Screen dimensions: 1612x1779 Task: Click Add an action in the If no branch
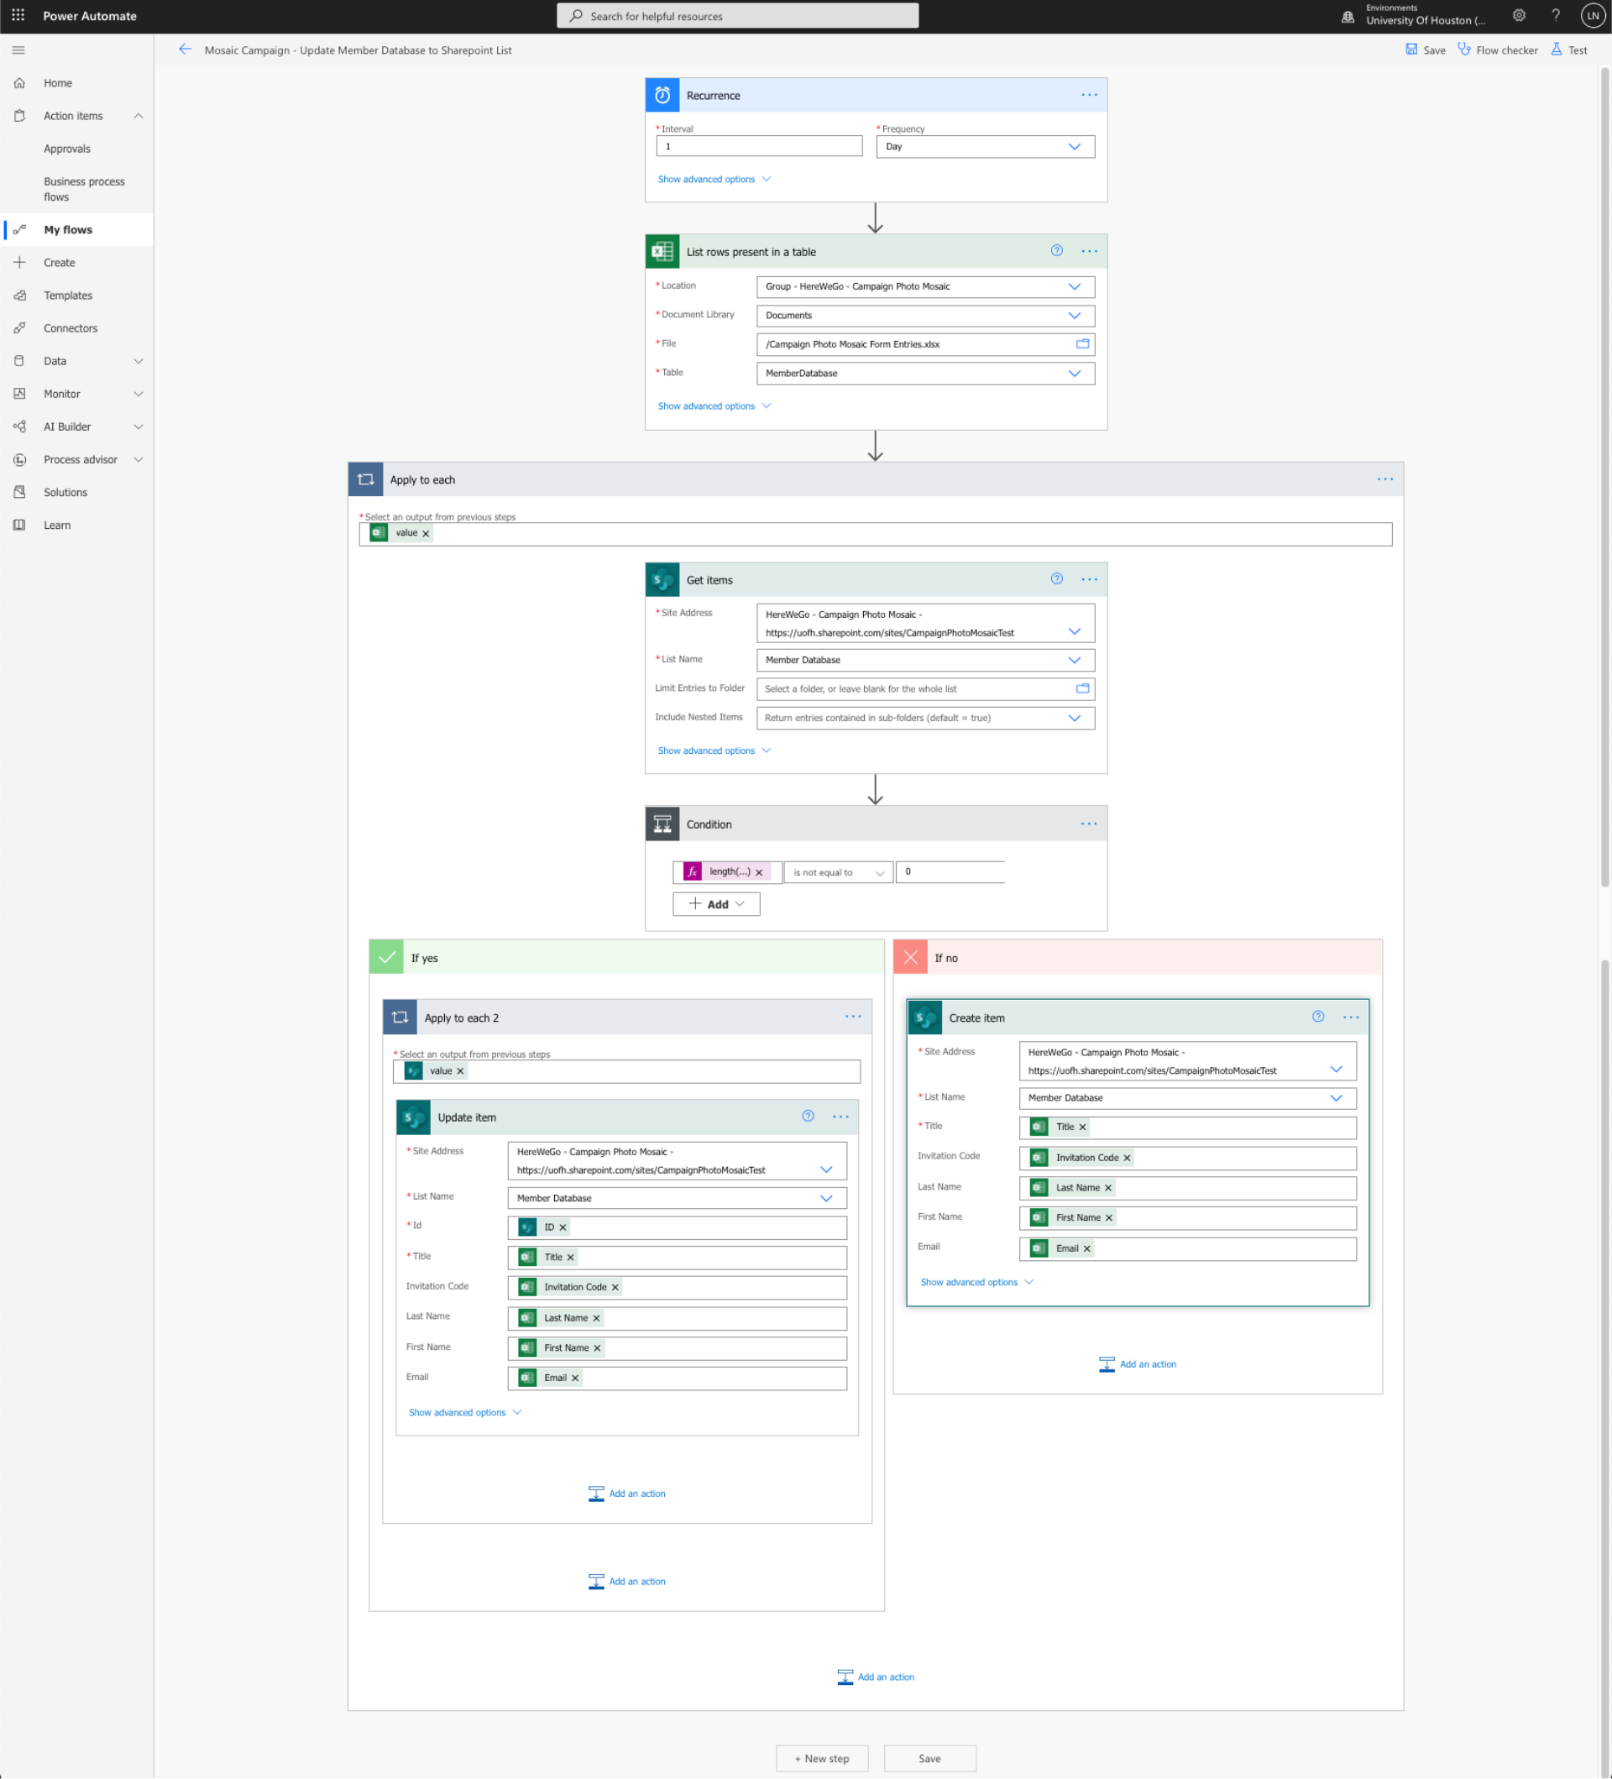click(x=1138, y=1363)
